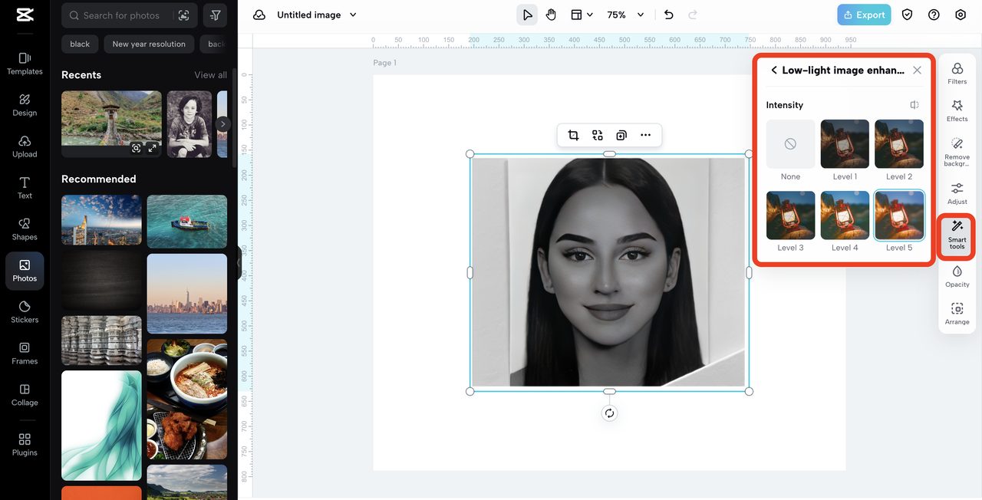This screenshot has height=500, width=982.
Task: Open the Plugins sidebar panel
Action: (25, 445)
